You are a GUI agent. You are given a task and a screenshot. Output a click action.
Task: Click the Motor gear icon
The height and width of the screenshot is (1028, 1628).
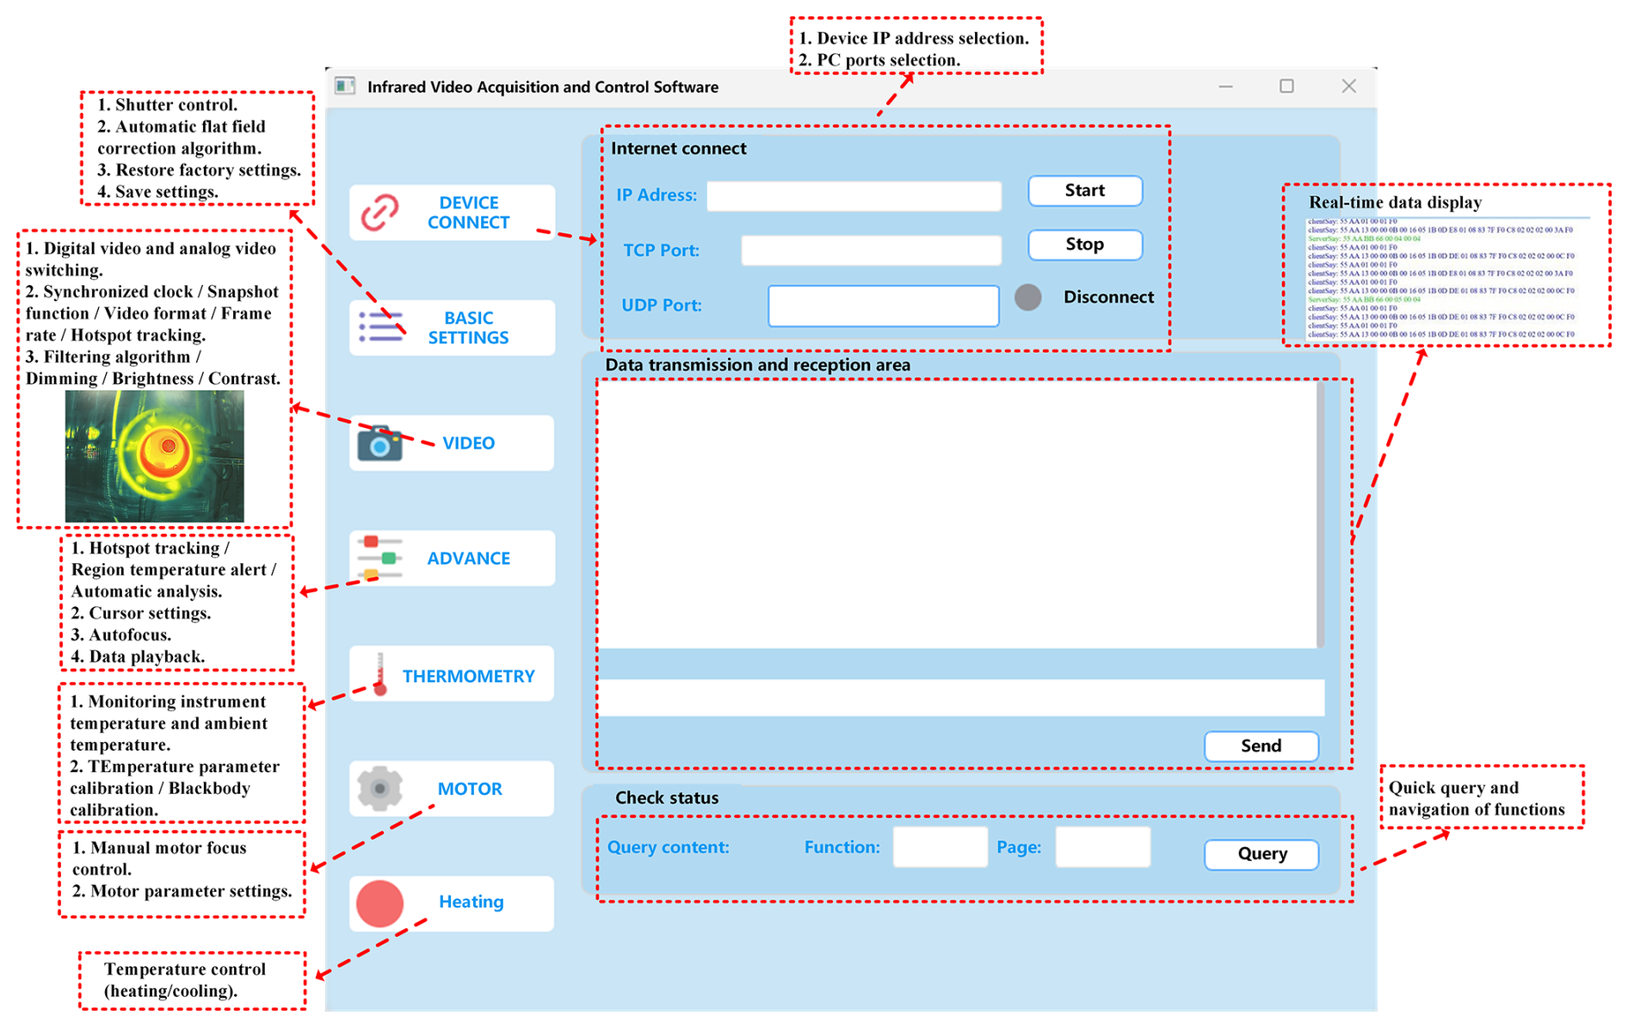[379, 789]
